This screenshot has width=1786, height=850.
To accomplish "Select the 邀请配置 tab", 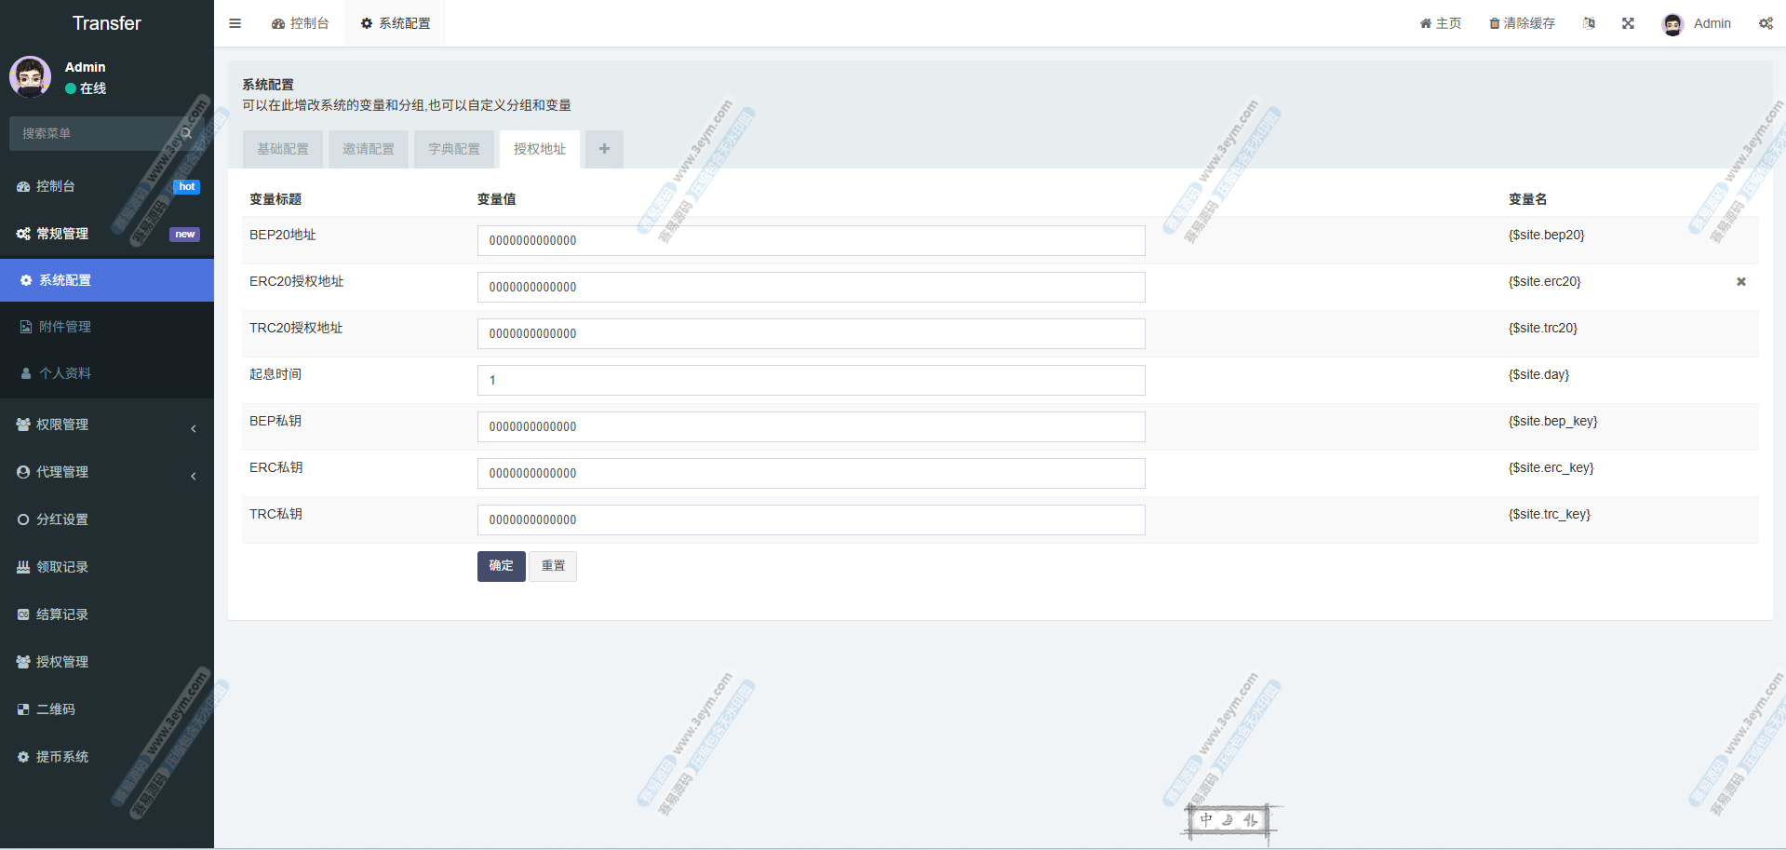I will pyautogui.click(x=369, y=149).
